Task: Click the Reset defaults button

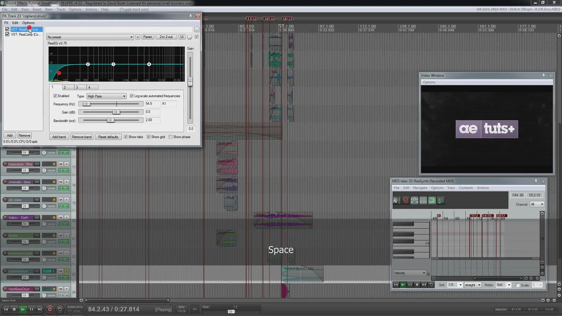Action: click(x=108, y=137)
